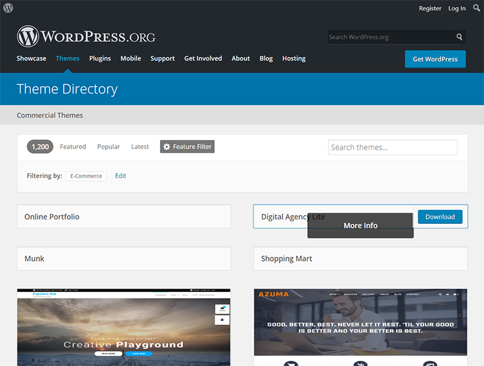Viewport: 484px width, 366px height.
Task: Click the Get WordPress button
Action: click(435, 59)
